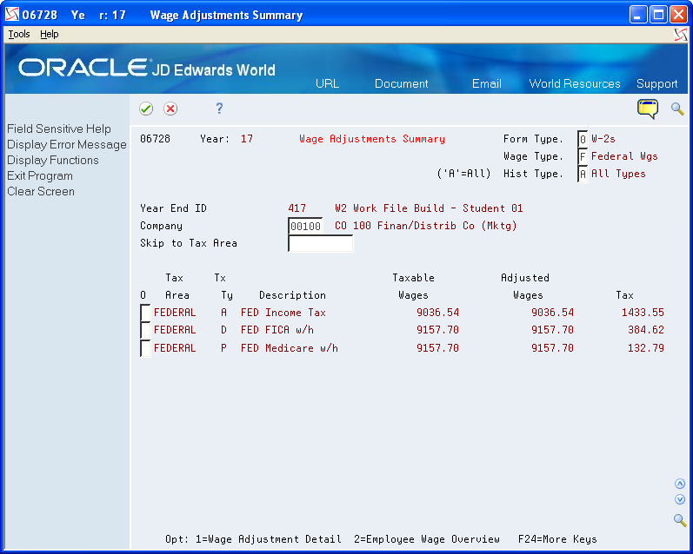Select Display Error Message
Viewport: 693px width, 554px height.
[67, 144]
